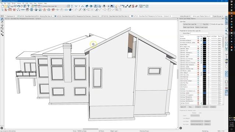Click the New Plan file icon
The width and height of the screenshot is (235, 132).
point(3,6)
